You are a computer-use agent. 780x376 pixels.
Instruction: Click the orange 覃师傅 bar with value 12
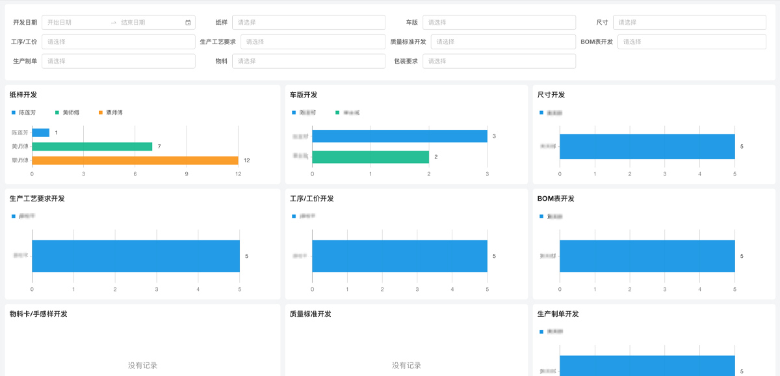click(135, 160)
